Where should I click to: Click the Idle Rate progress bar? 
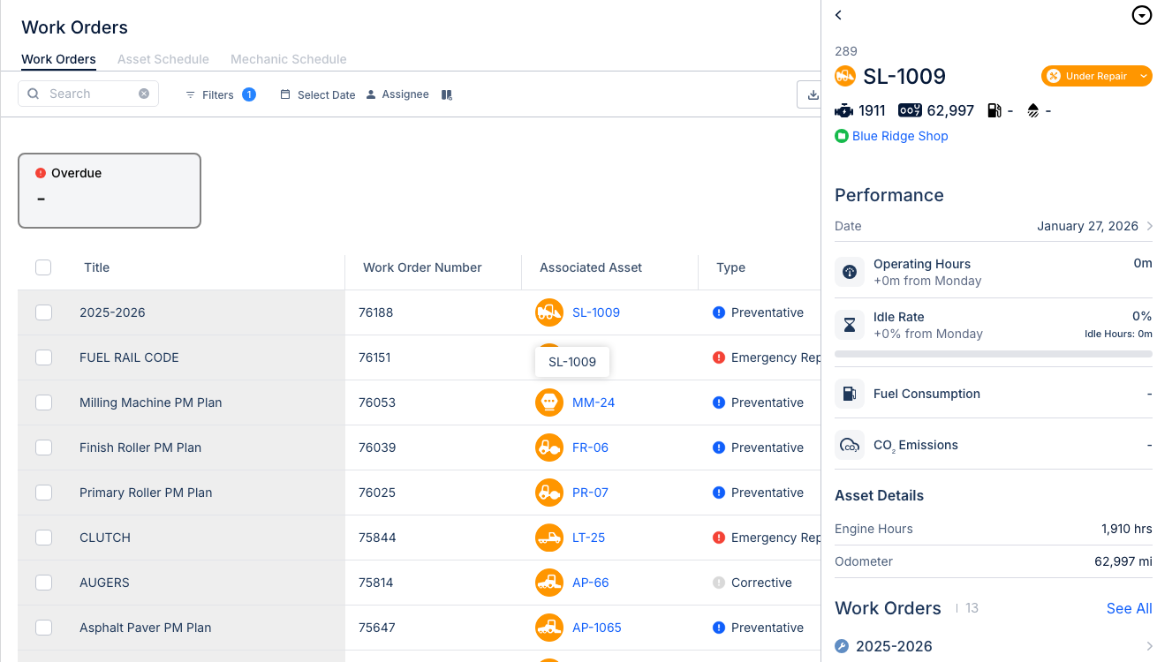click(994, 354)
